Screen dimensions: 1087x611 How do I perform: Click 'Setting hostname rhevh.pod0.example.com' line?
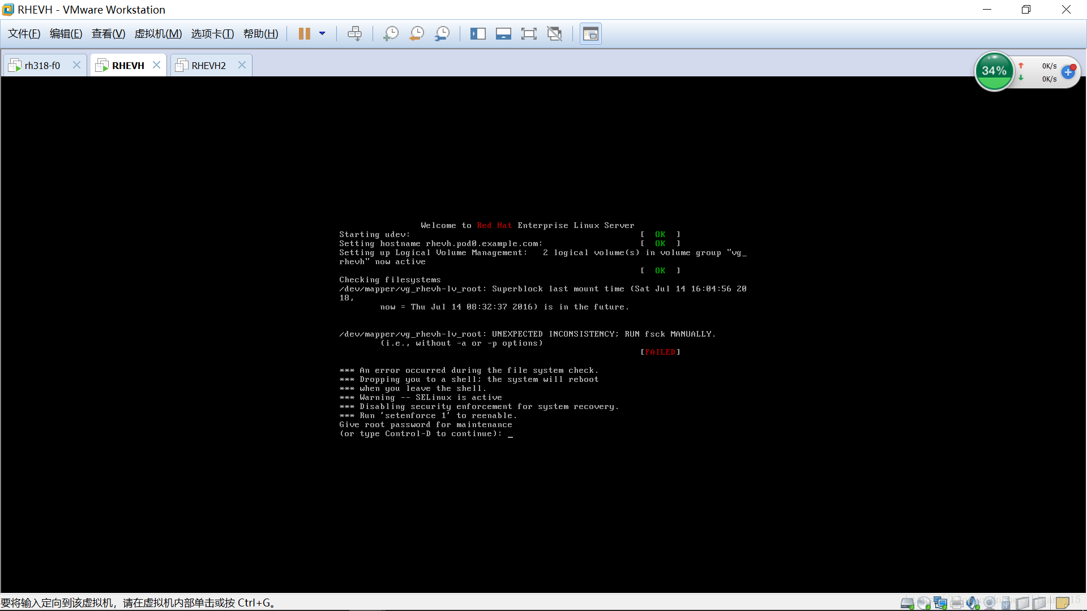click(x=440, y=243)
